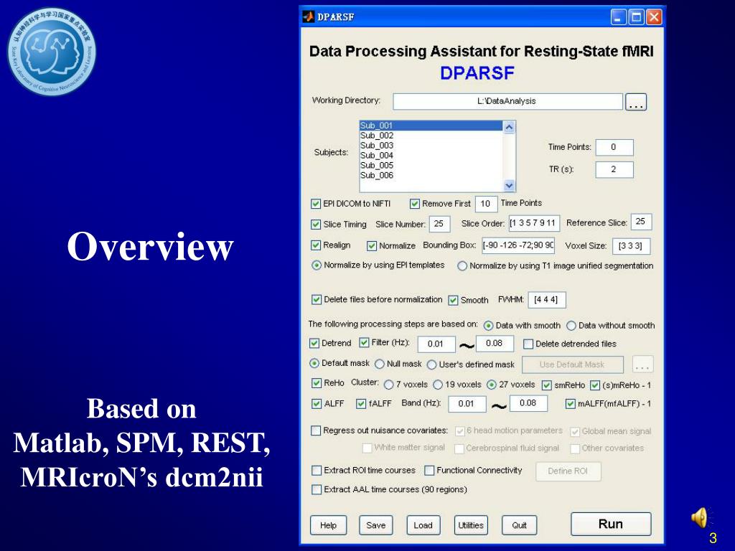735x551 pixels.
Task: Click the Load button
Action: pyautogui.click(x=423, y=525)
